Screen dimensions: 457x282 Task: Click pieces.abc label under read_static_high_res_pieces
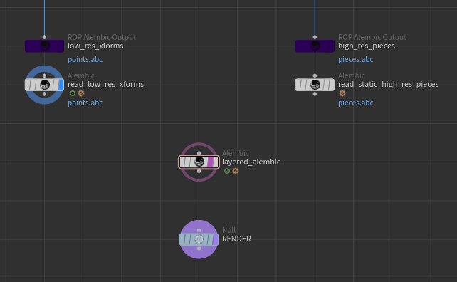click(356, 103)
